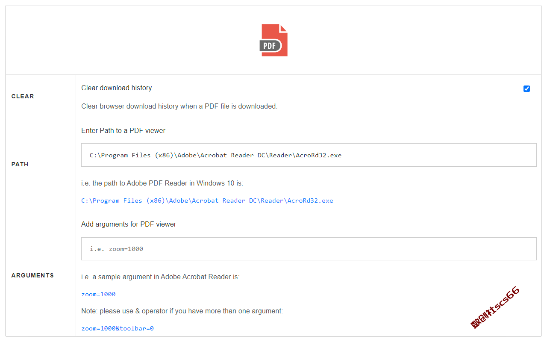The image size is (547, 342).
Task: Click the note about the & operator
Action: (182, 311)
